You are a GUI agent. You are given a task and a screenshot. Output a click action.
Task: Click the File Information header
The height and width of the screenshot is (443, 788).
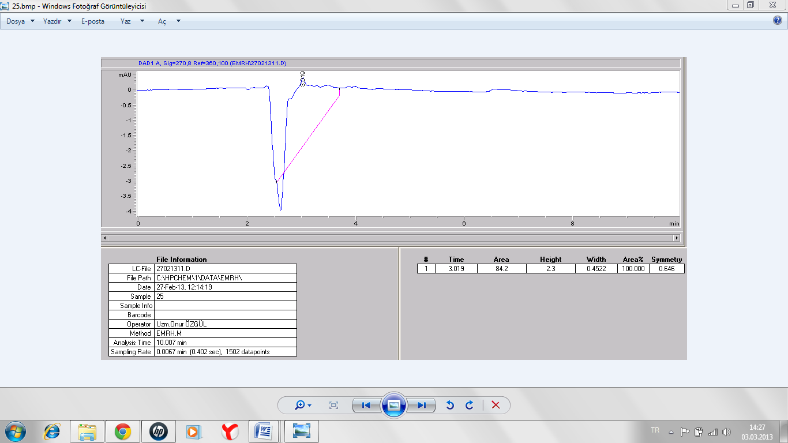(182, 260)
